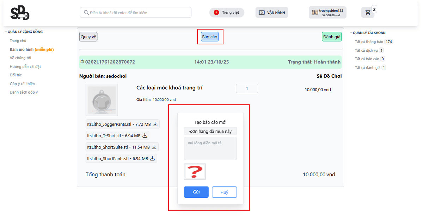423x221 pixels.
Task: Open the Tiếng việt language selector
Action: (227, 13)
